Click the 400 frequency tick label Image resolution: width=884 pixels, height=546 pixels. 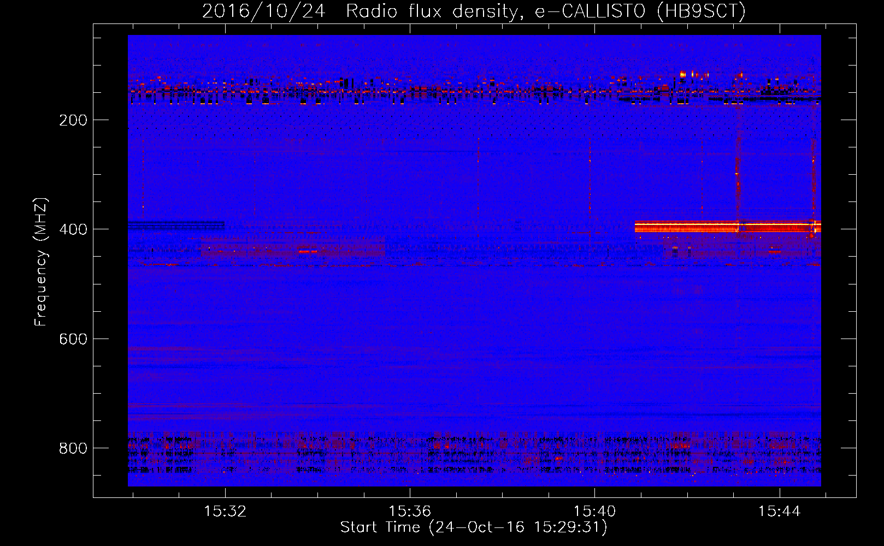73,229
